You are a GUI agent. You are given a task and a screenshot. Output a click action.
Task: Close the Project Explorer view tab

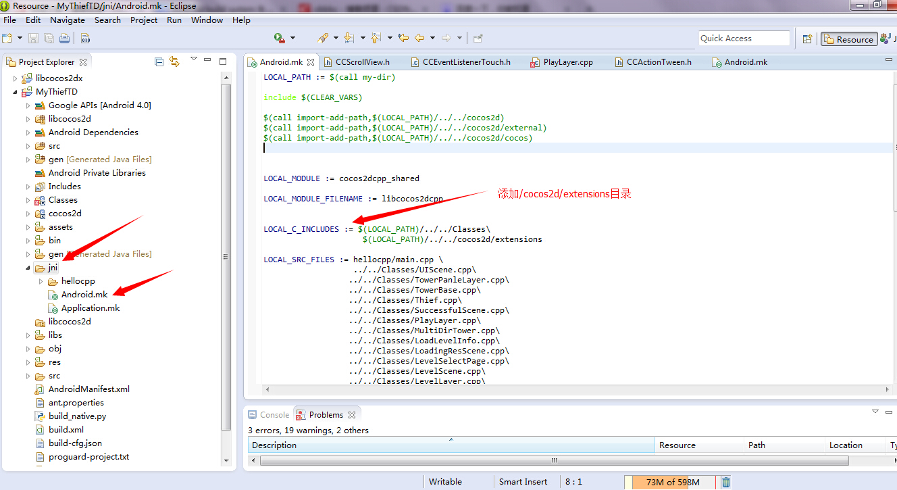point(83,62)
